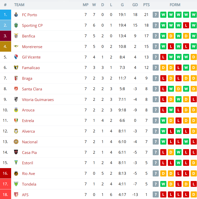Click the Casa Pia club crest

[x=16, y=152]
